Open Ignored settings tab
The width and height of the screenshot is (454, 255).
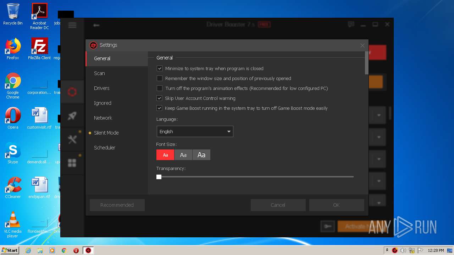pyautogui.click(x=117, y=103)
